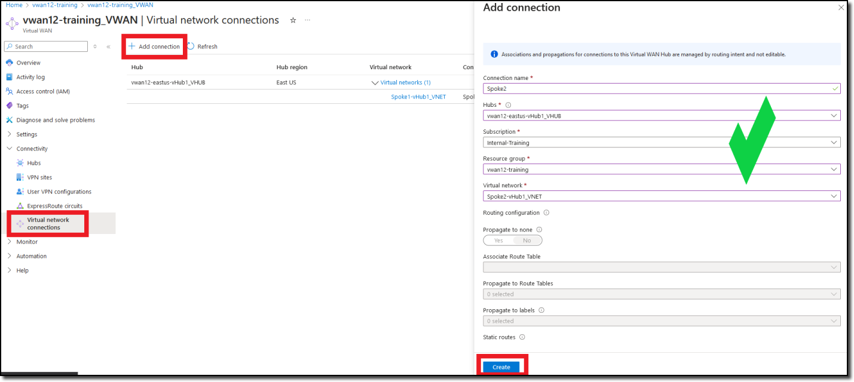Click the Connection name field
854x382 pixels.
click(x=662, y=89)
